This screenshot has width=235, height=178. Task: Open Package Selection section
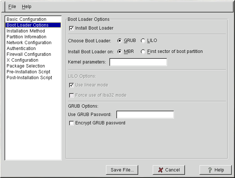click(26, 66)
